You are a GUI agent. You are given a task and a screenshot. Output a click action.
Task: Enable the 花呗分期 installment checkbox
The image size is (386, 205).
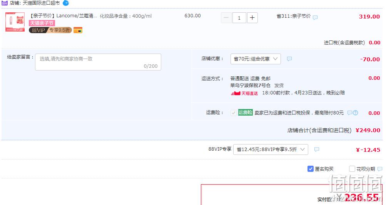(x=352, y=169)
